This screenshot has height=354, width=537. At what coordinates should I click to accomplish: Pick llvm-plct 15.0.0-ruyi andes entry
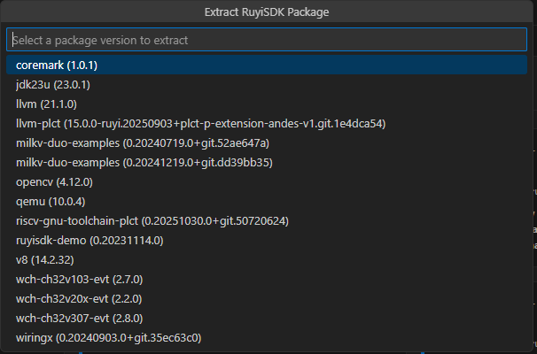(267, 124)
